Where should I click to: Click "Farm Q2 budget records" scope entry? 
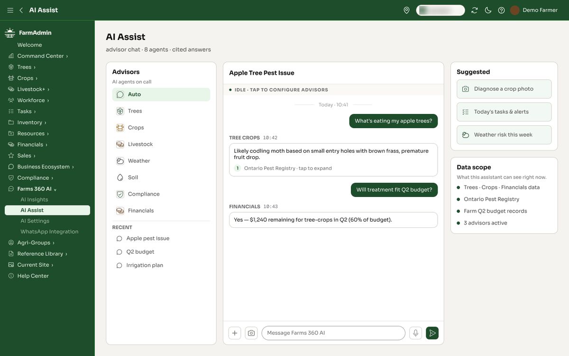495,211
